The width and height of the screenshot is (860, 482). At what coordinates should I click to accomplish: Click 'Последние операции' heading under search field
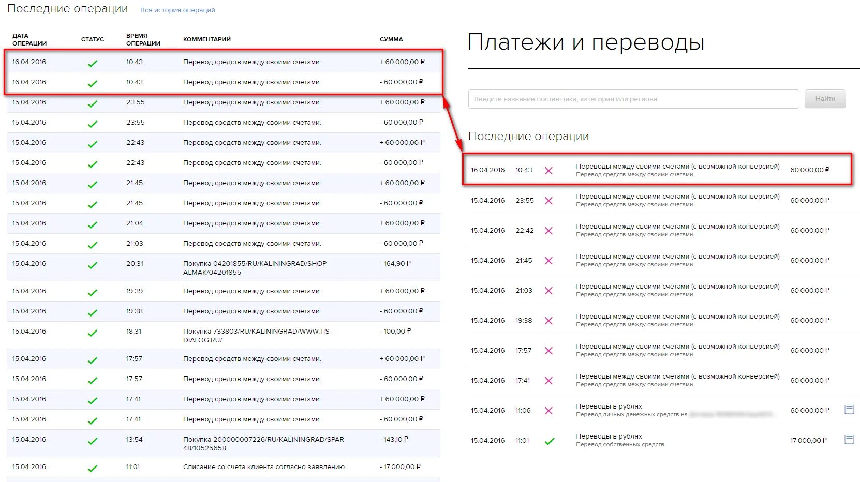528,136
